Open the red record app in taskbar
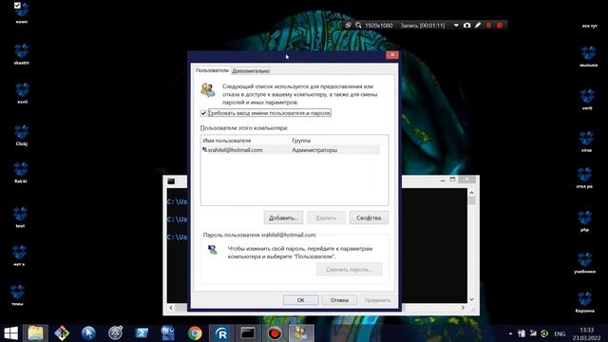Screen dimensions: 608x342 (275, 333)
